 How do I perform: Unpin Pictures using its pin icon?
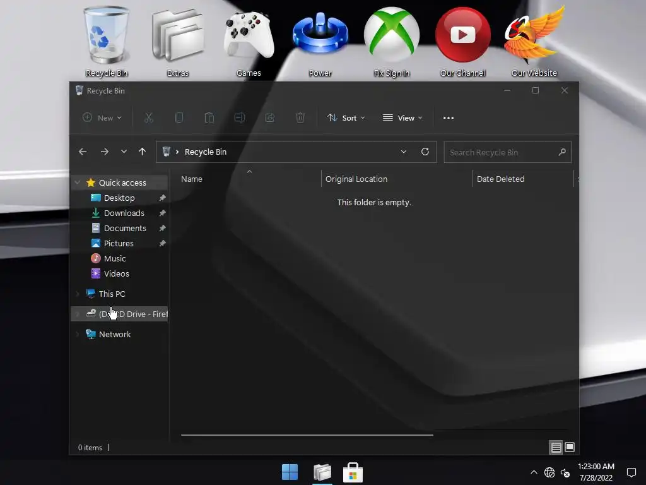coord(163,244)
